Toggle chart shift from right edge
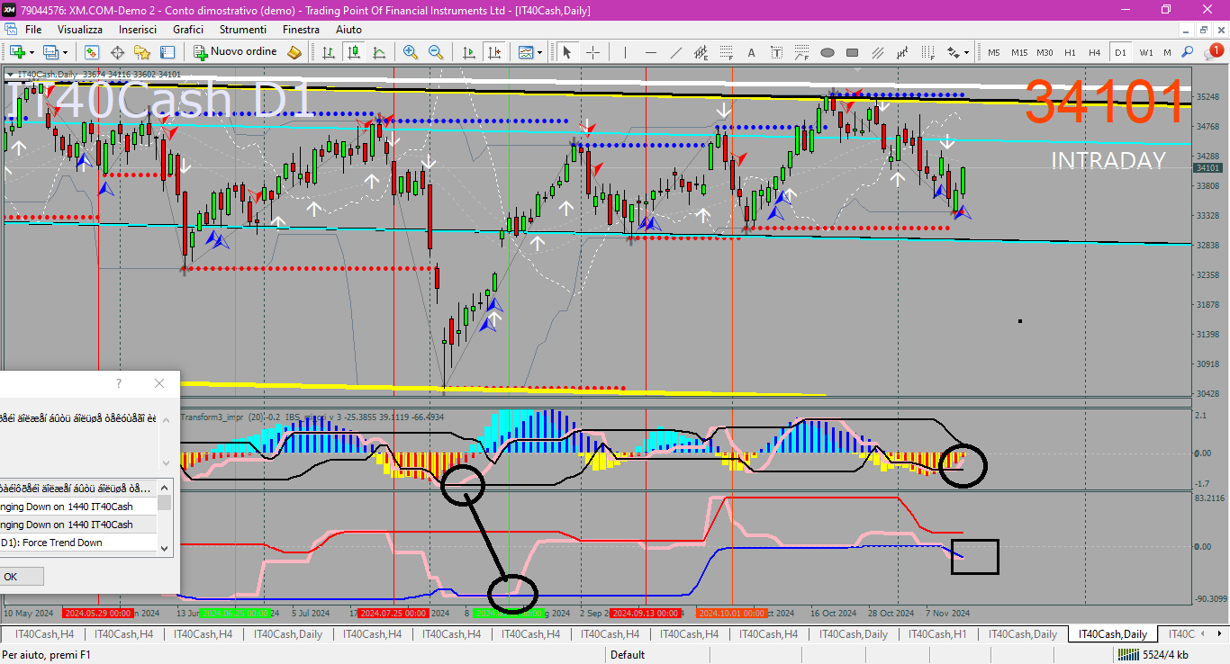This screenshot has width=1230, height=664. tap(493, 52)
